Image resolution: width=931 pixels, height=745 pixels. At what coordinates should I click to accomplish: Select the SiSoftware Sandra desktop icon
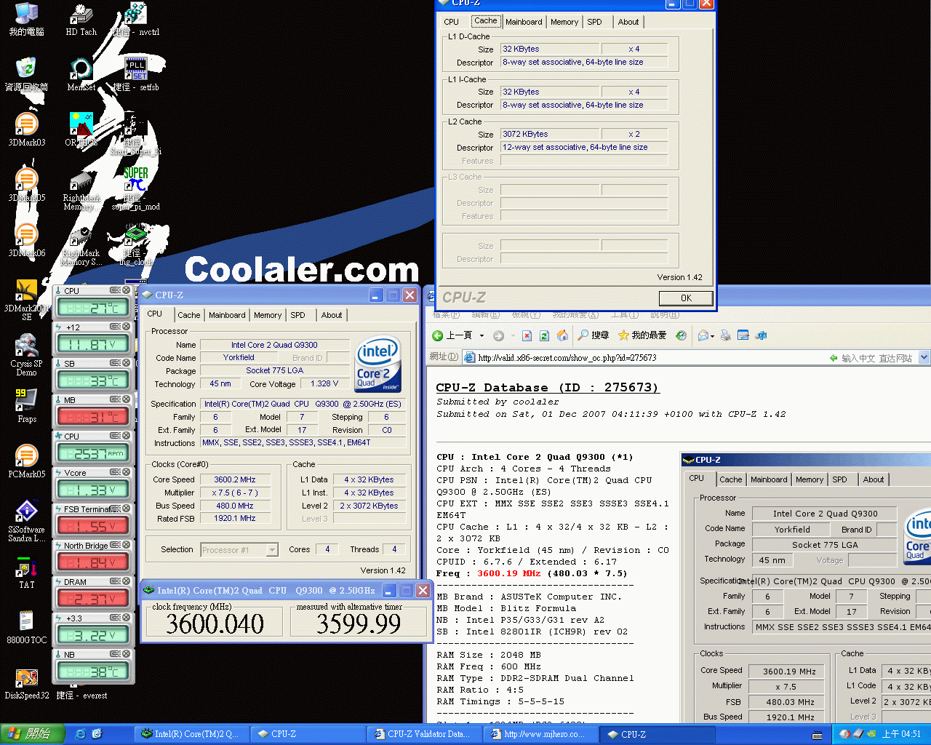pos(27,521)
